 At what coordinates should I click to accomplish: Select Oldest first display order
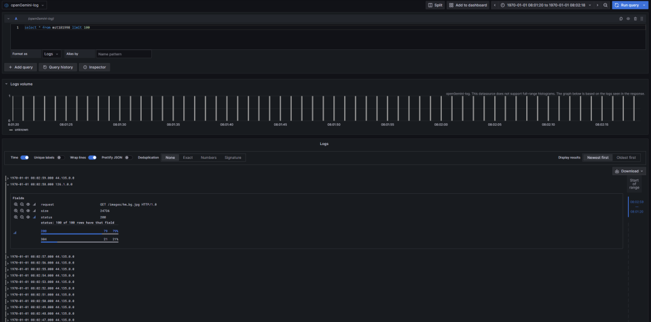pos(626,158)
